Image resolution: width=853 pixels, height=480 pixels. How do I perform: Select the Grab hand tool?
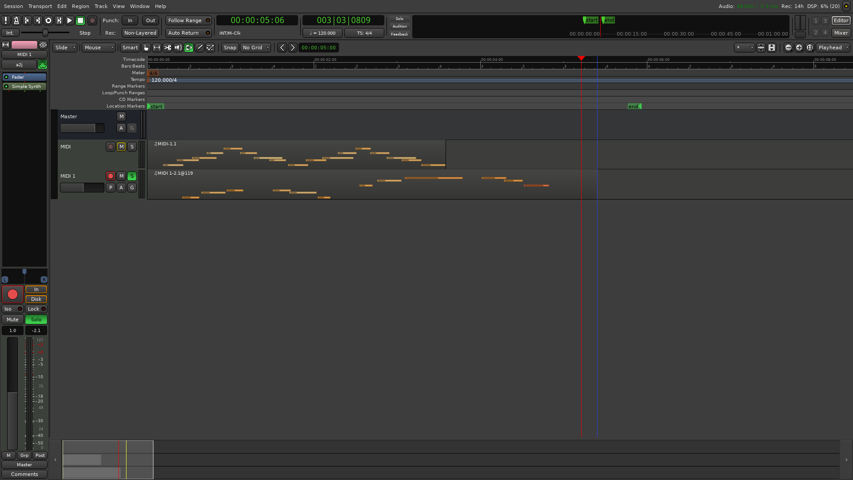[x=146, y=48]
